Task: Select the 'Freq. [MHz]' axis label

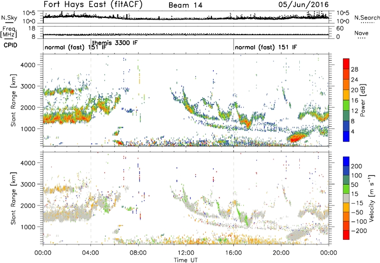Action: [9, 32]
